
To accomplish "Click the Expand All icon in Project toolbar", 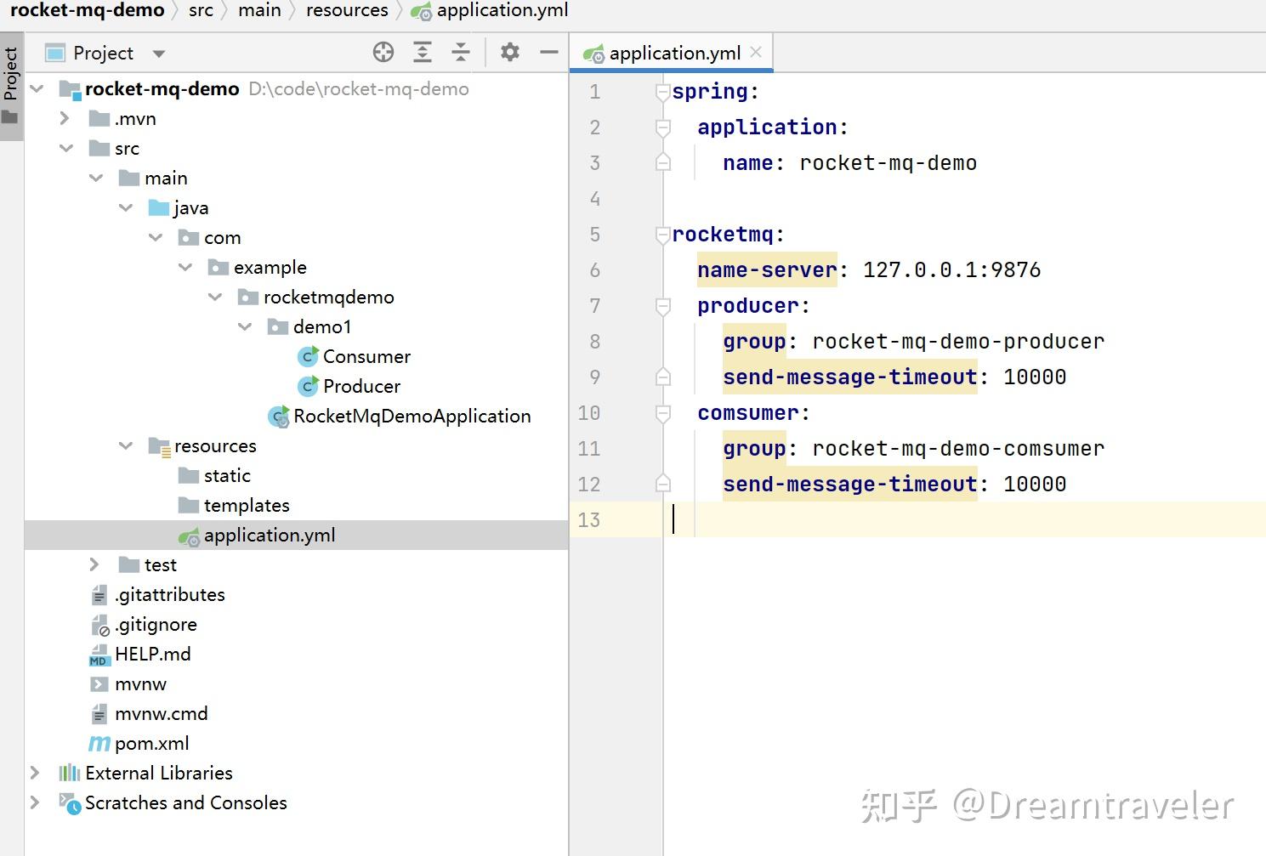I will point(423,52).
